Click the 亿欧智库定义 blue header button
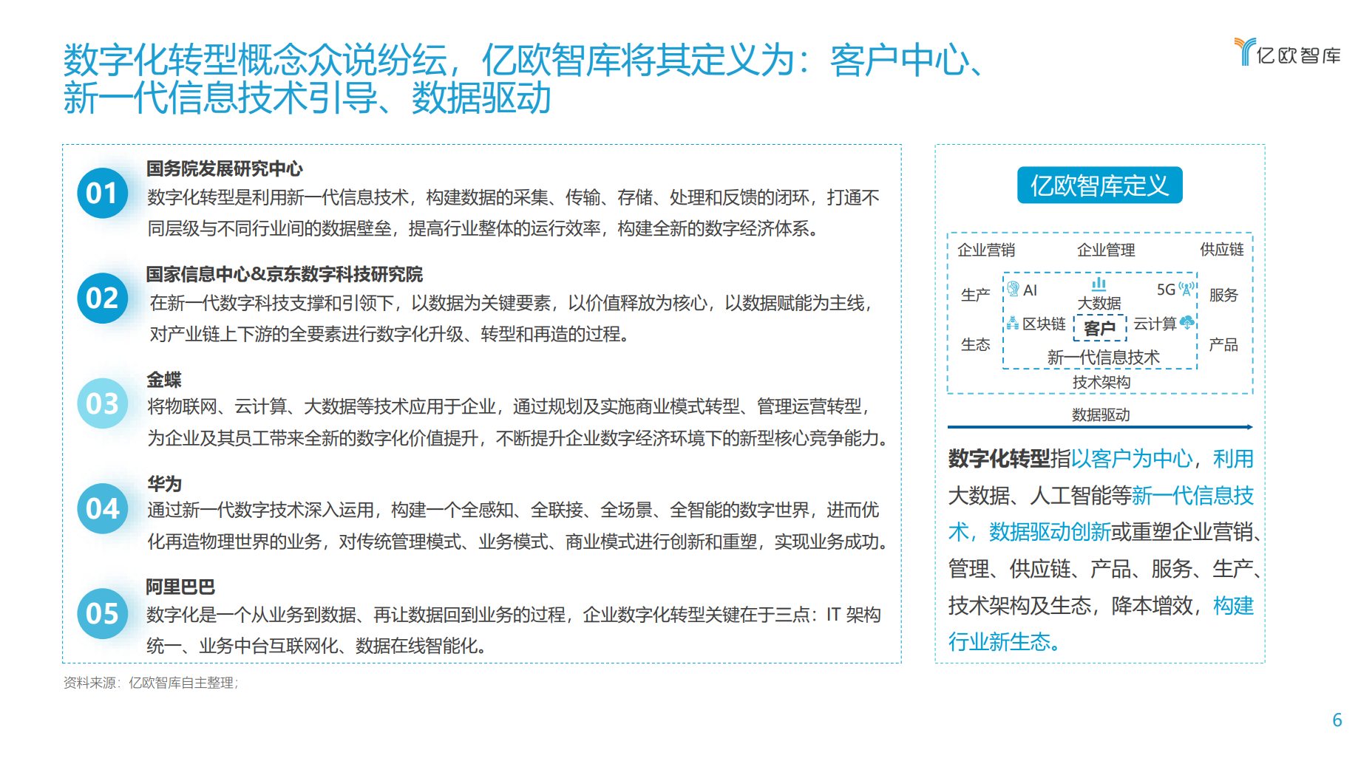 coord(1099,186)
